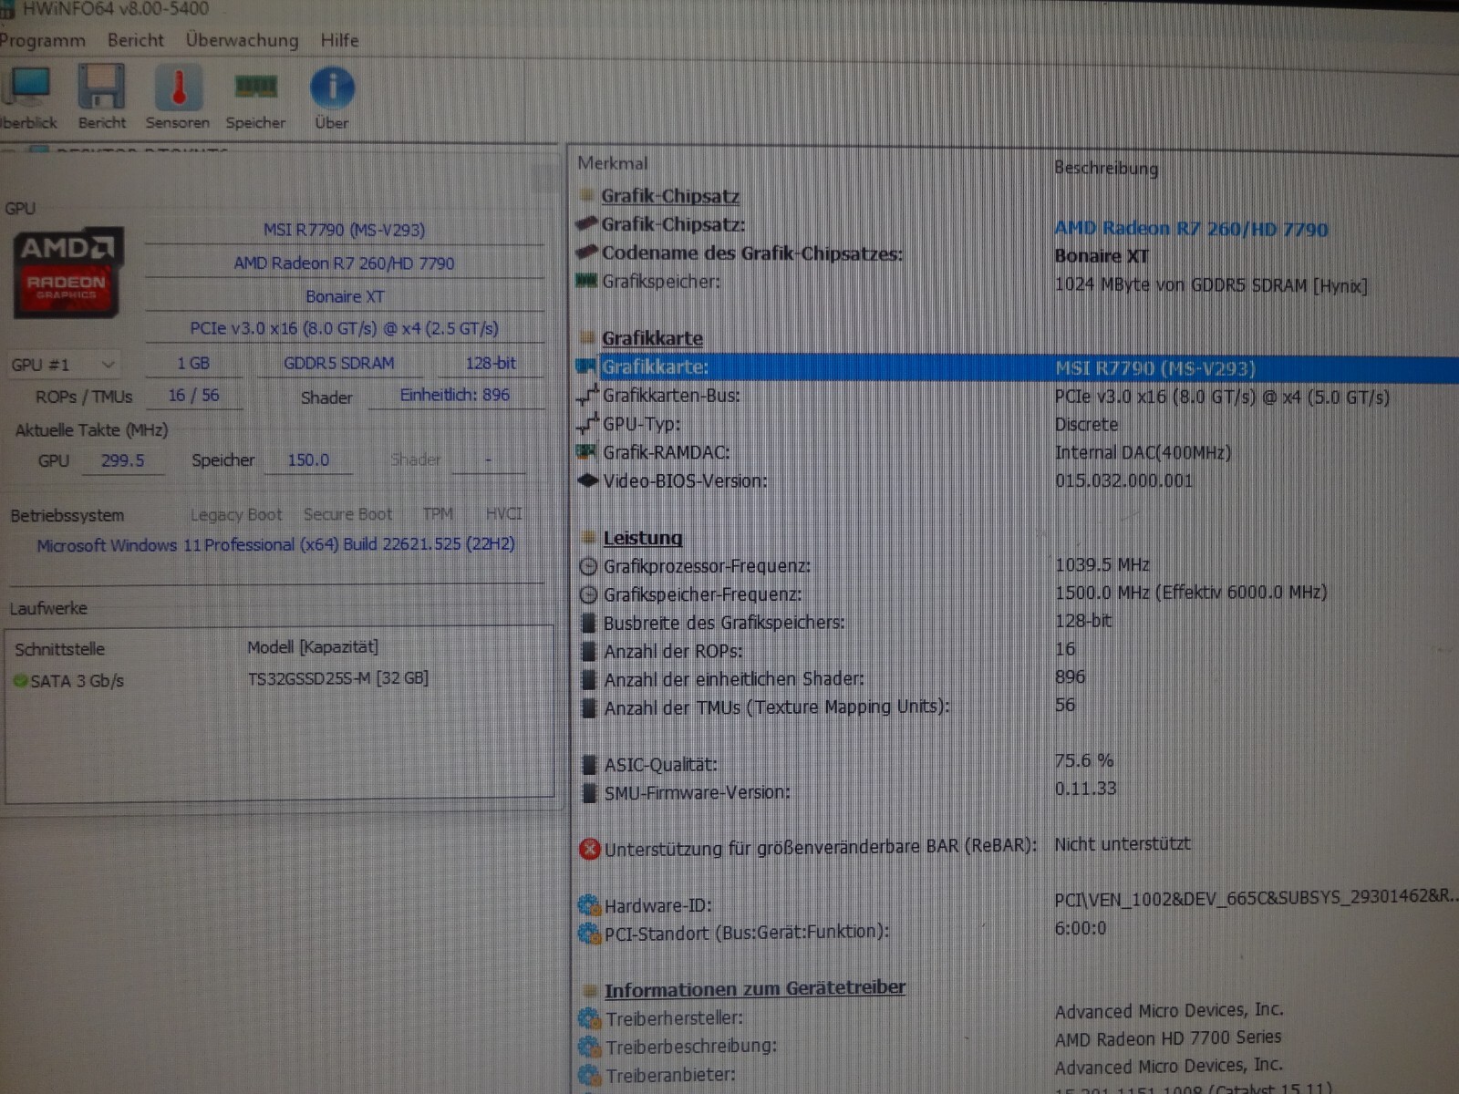Open the Hilfe menu
Viewport: 1459px width, 1094px height.
339,40
